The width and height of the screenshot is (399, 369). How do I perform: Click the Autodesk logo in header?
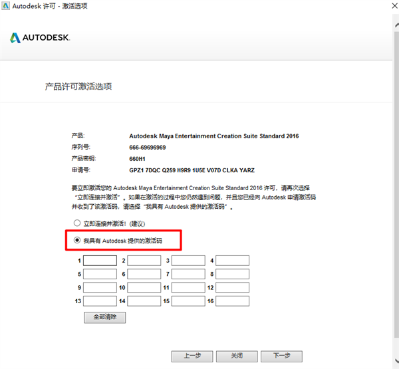(40, 38)
